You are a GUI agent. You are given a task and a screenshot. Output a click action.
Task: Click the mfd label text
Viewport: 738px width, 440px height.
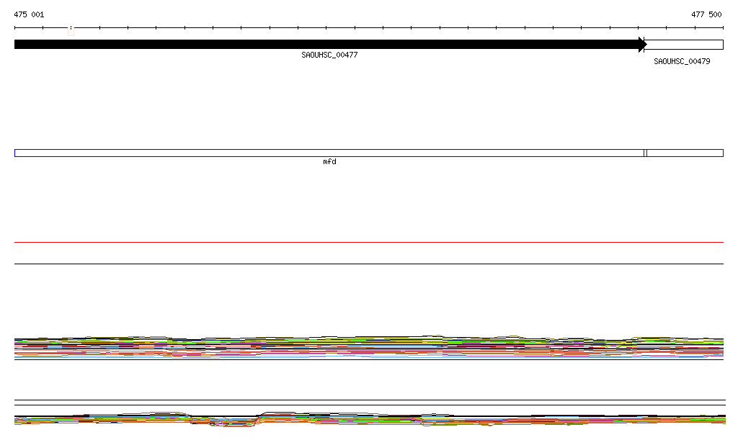(329, 162)
